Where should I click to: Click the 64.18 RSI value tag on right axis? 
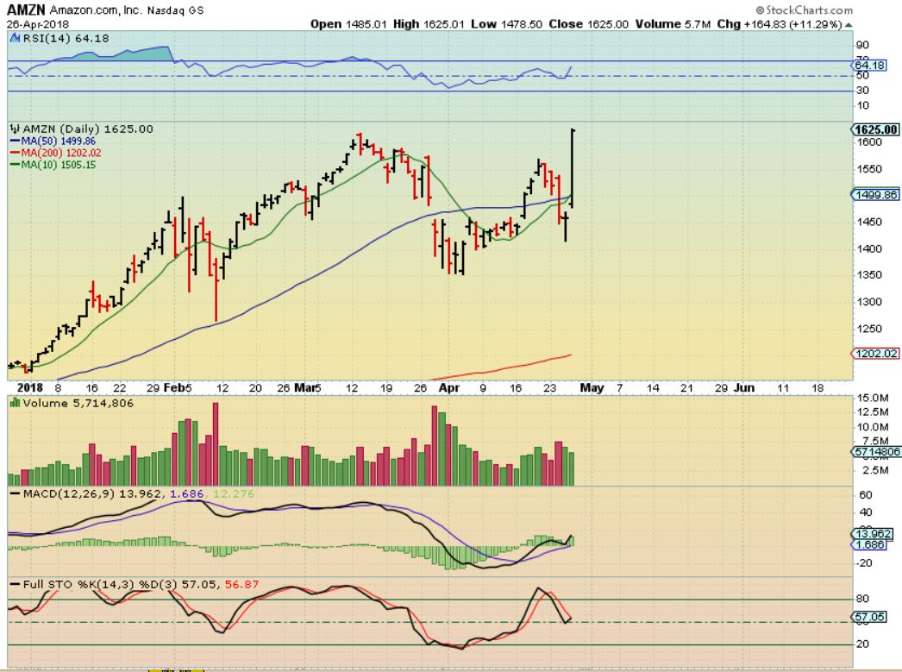(x=869, y=65)
